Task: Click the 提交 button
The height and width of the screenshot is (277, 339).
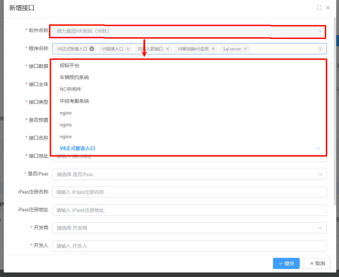Action: (x=286, y=263)
